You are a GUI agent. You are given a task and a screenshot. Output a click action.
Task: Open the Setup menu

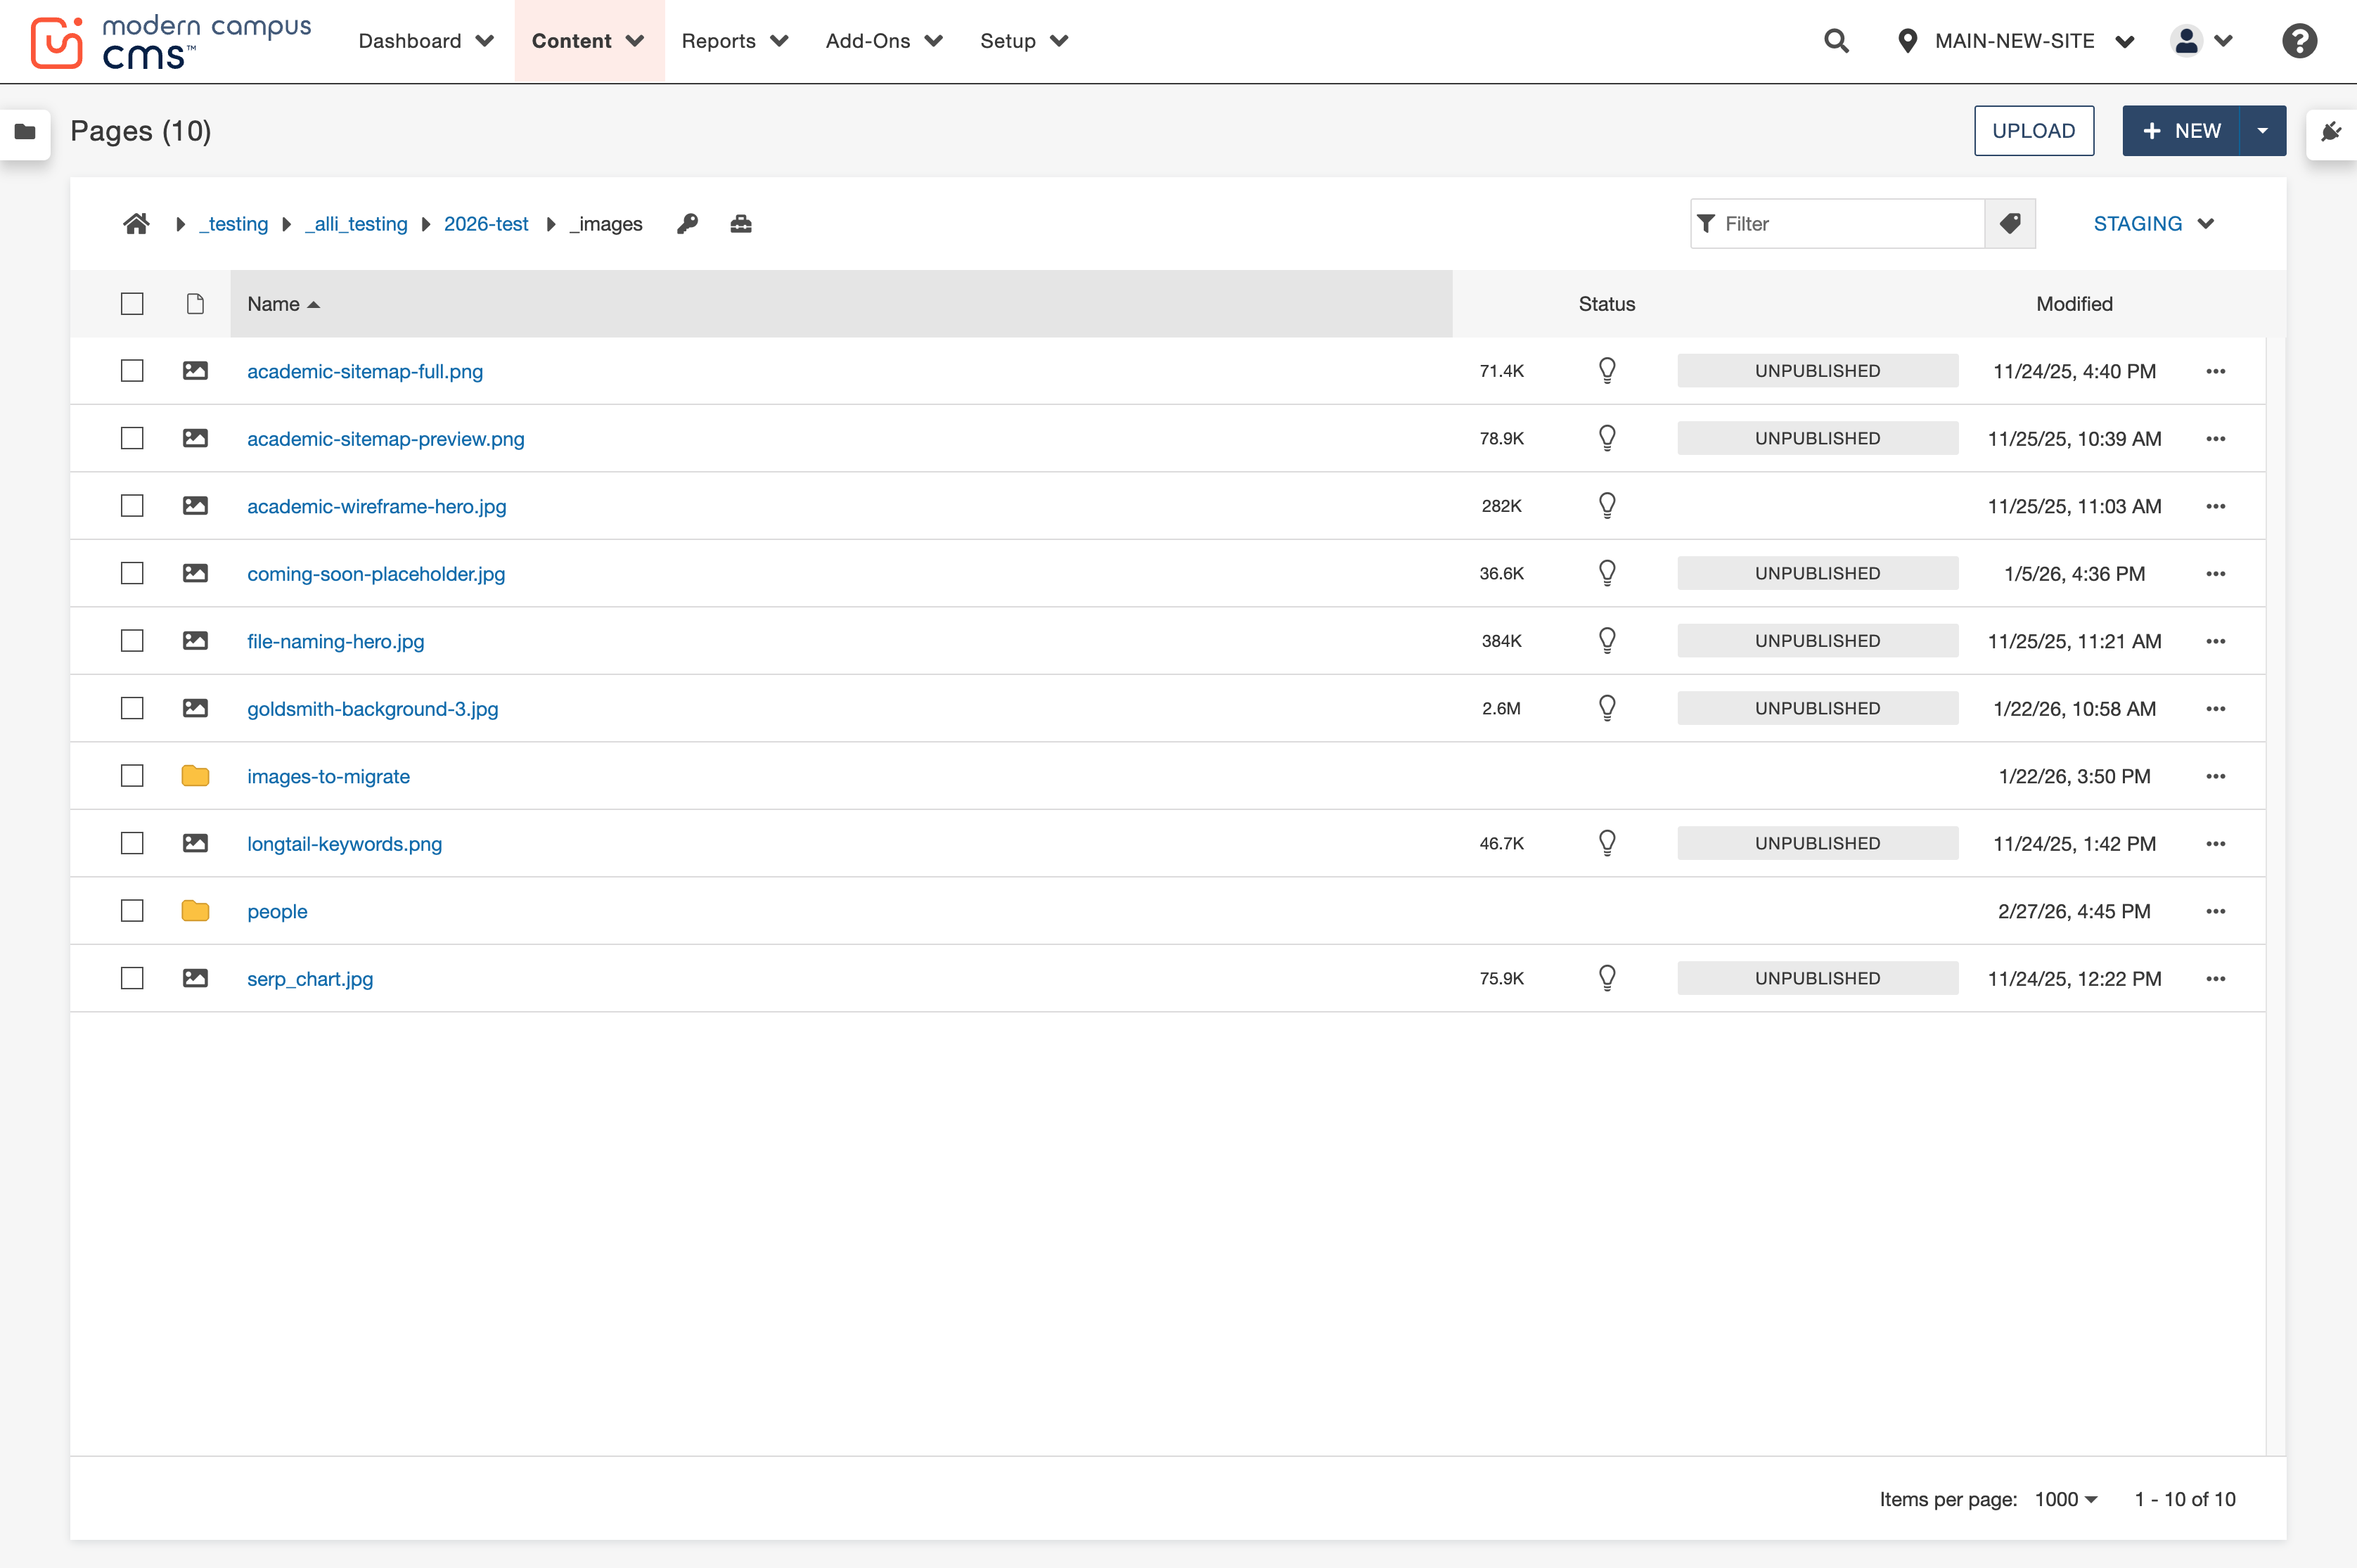(1024, 41)
